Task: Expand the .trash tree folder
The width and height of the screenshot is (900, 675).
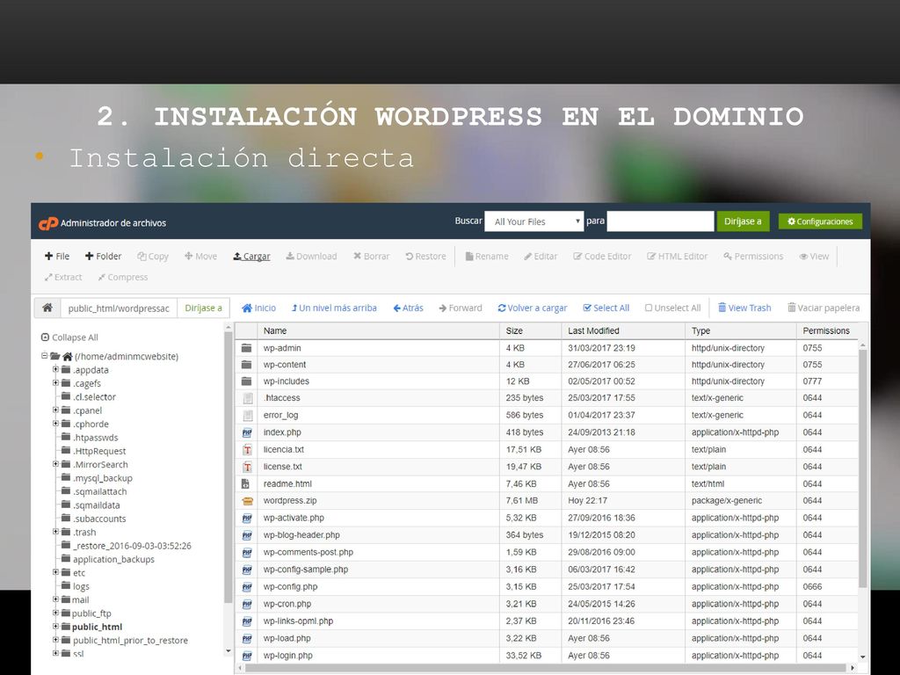Action: (55, 532)
